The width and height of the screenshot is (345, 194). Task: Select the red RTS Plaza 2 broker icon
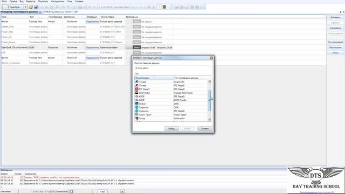pos(136,89)
